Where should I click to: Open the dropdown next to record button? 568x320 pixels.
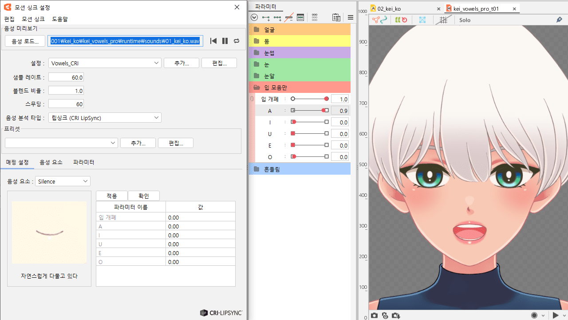click(x=543, y=316)
